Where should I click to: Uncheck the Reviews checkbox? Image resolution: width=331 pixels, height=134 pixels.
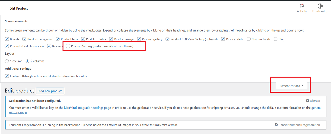tap(49, 46)
